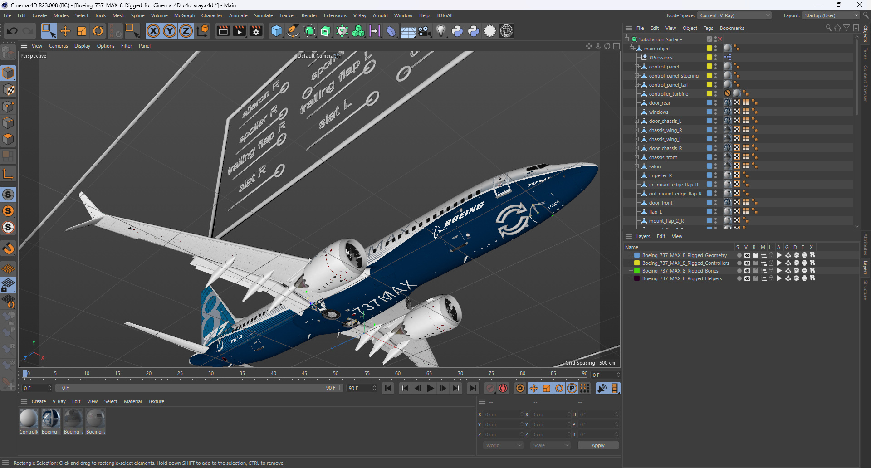Open the Layout dropdown
871x468 pixels.
[x=831, y=15]
